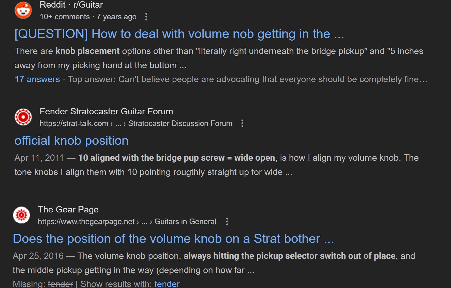Click the Apr 11, 2011 snippet description

217,165
